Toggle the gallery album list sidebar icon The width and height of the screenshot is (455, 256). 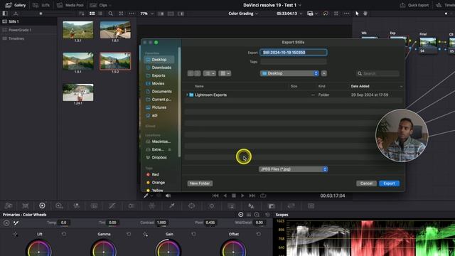pyautogui.click(x=5, y=14)
